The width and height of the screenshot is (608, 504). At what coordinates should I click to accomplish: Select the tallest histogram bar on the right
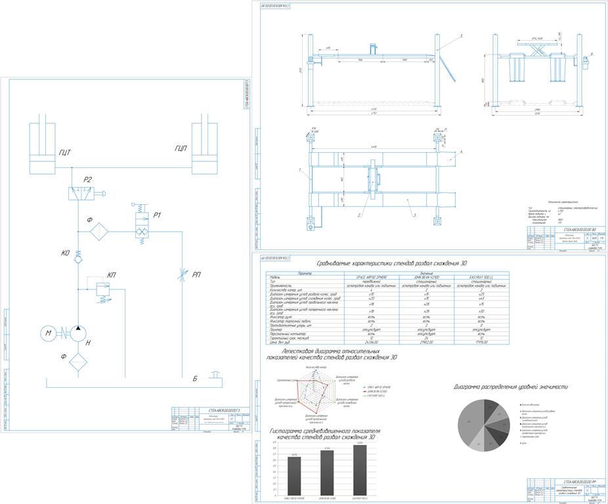(360, 471)
